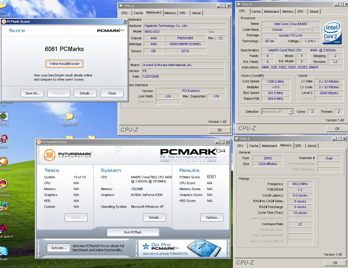Open Mainboard tab in CPU-Z CPU window
Image resolution: width=348 pixels, height=268 pixels.
click(271, 12)
